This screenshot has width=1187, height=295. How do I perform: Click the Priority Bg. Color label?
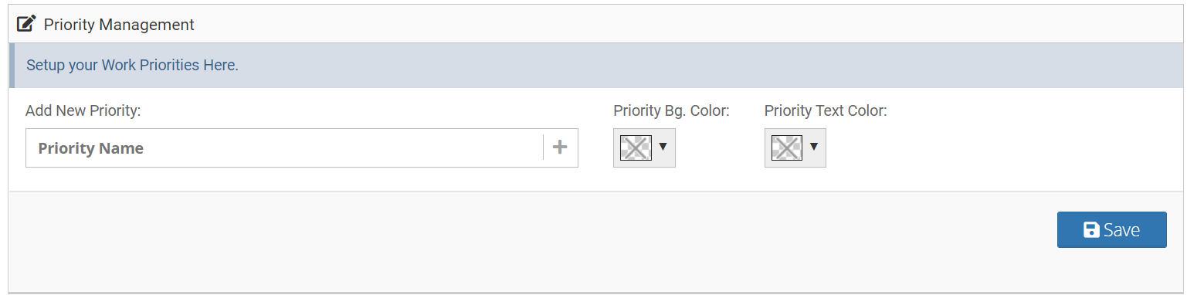tap(671, 110)
